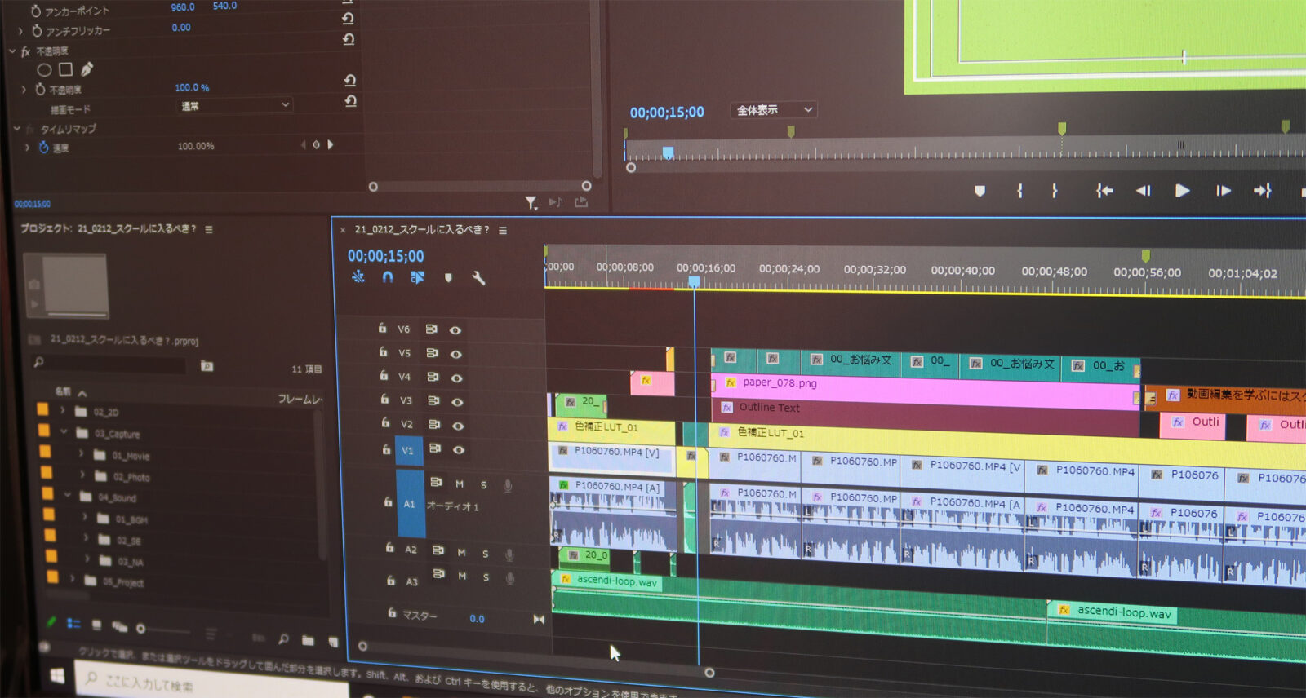Open the blend mode dropdown

click(234, 105)
